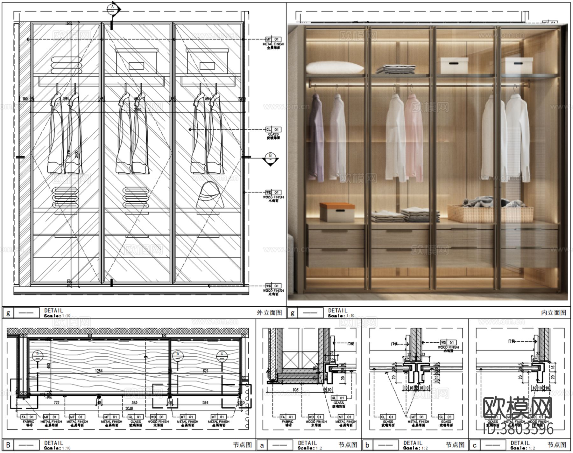Click the B tag in plan title block

click(x=8, y=445)
